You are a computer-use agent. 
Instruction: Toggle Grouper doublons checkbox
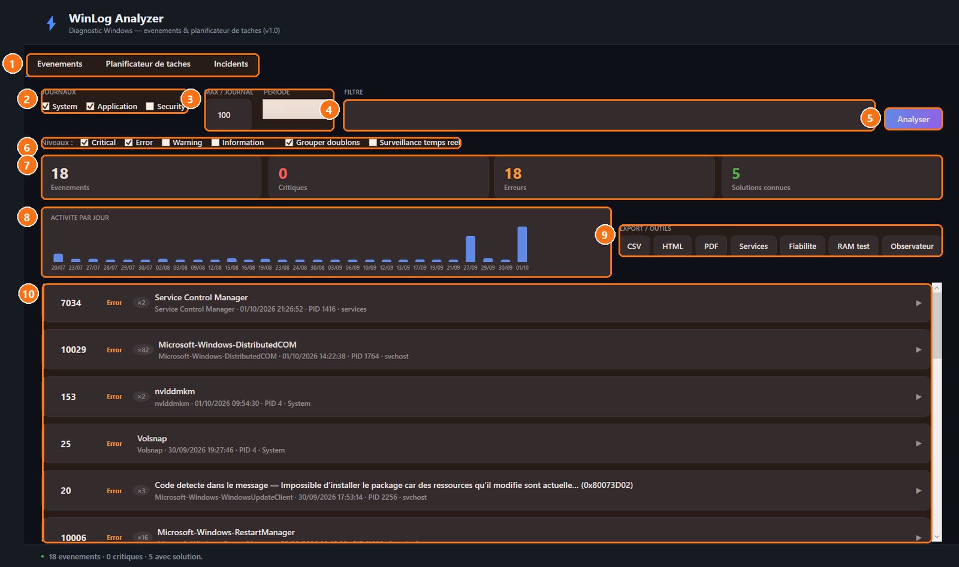point(289,143)
